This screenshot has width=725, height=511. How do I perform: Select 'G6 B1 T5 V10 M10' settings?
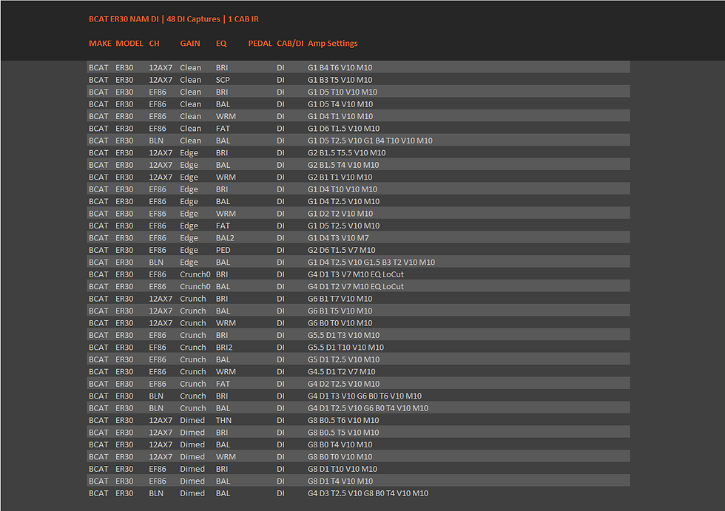pyautogui.click(x=340, y=311)
